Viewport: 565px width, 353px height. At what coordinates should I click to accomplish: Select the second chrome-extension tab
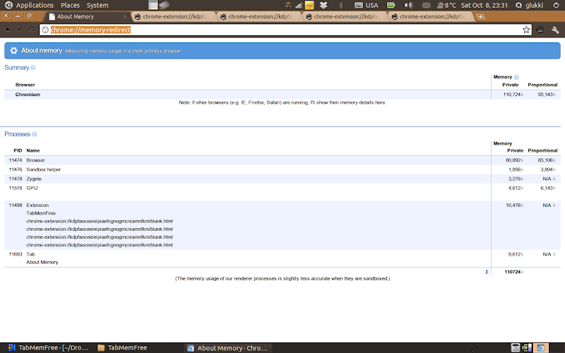tap(259, 16)
